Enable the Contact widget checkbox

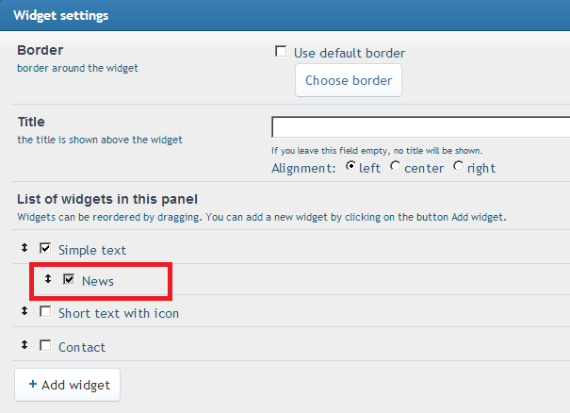coord(45,346)
